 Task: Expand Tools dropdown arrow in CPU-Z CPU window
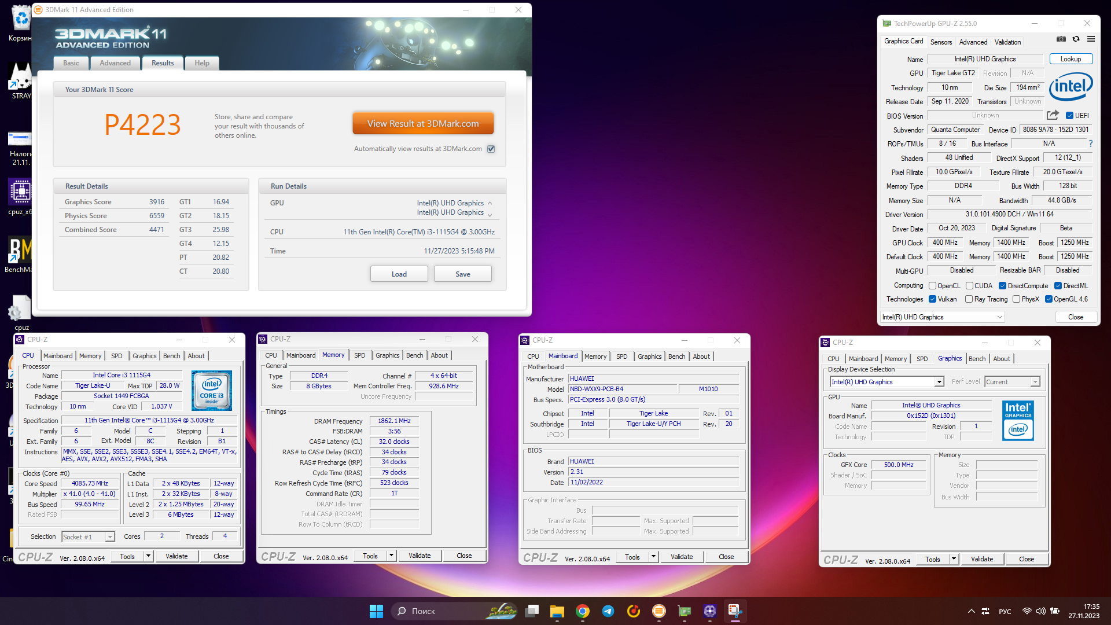[148, 556]
